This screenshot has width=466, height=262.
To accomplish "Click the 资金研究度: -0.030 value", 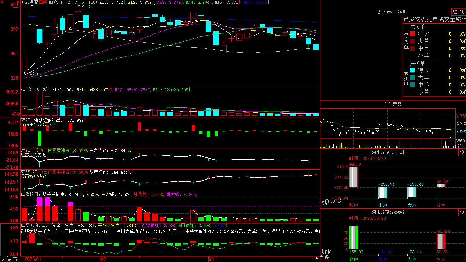I will (72, 225).
